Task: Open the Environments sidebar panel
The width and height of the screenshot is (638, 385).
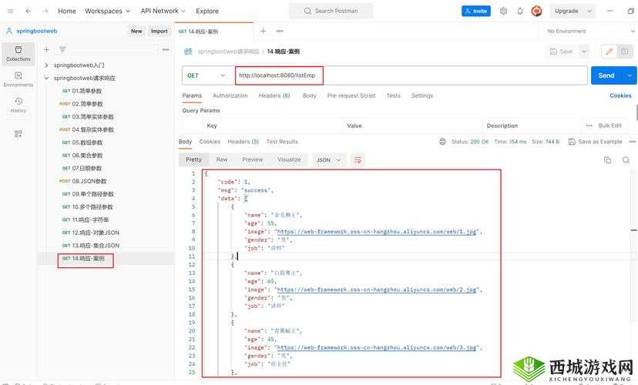Action: click(x=18, y=79)
